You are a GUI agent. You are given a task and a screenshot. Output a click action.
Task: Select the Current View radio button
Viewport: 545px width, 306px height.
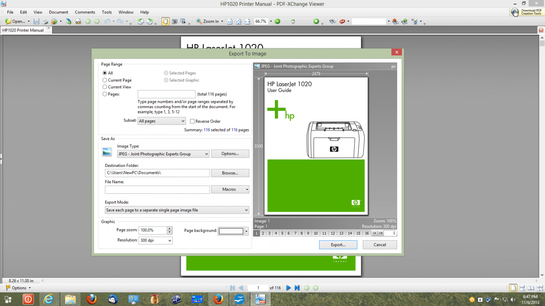[105, 87]
